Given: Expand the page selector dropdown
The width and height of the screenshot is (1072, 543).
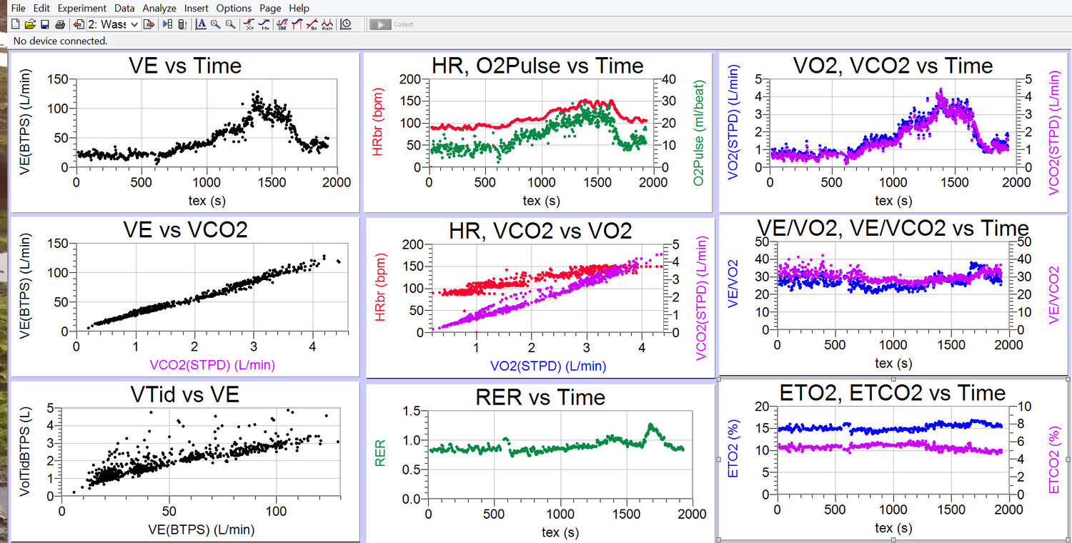Looking at the screenshot, I should 134,24.
